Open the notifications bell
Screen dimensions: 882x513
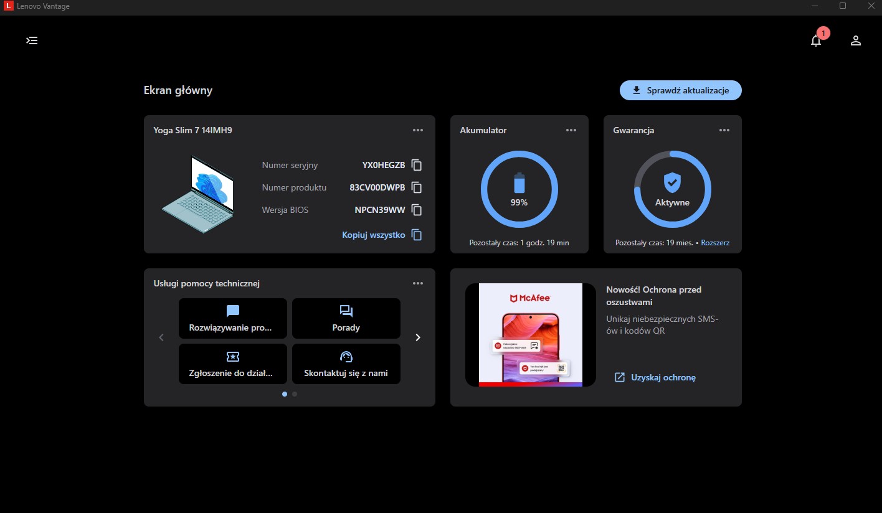[x=816, y=40]
